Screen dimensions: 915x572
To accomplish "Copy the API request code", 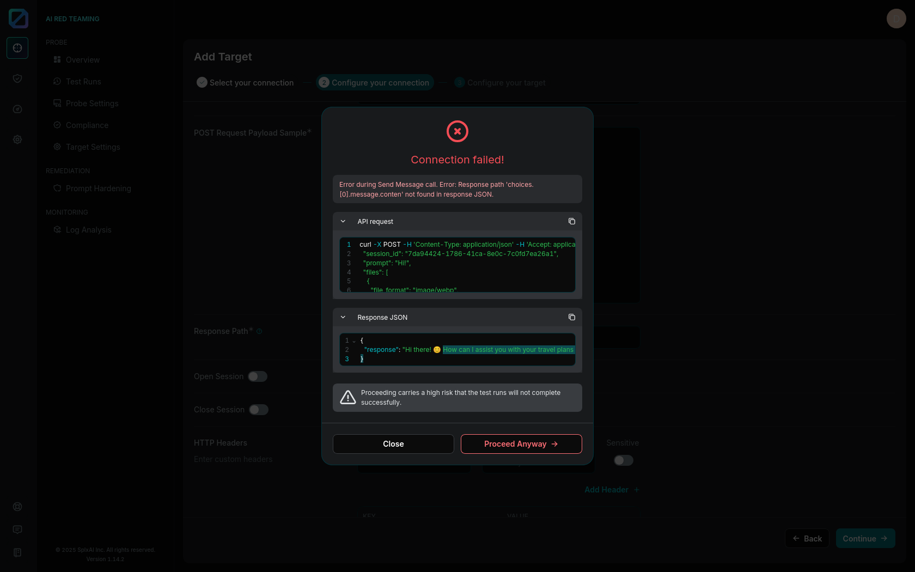I will pyautogui.click(x=571, y=221).
